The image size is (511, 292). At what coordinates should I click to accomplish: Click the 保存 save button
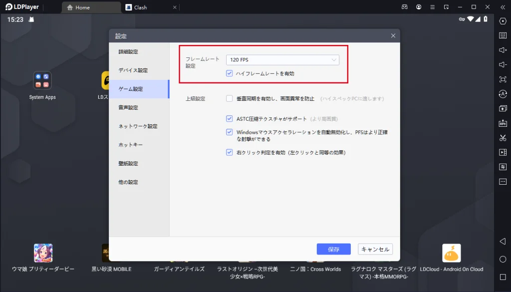coord(334,249)
